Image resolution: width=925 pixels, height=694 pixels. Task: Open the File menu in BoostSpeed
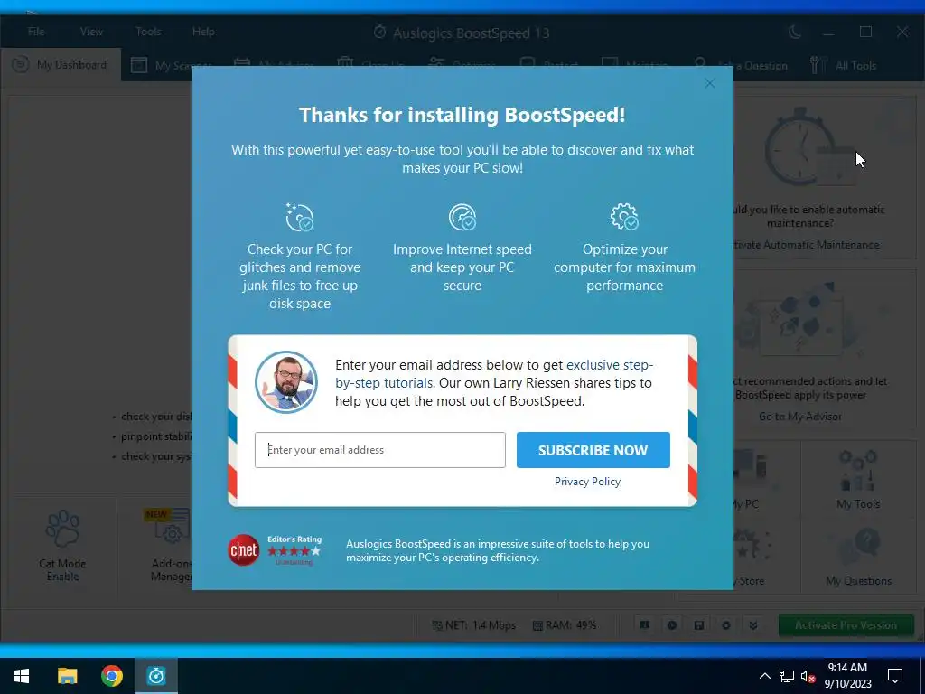36,32
